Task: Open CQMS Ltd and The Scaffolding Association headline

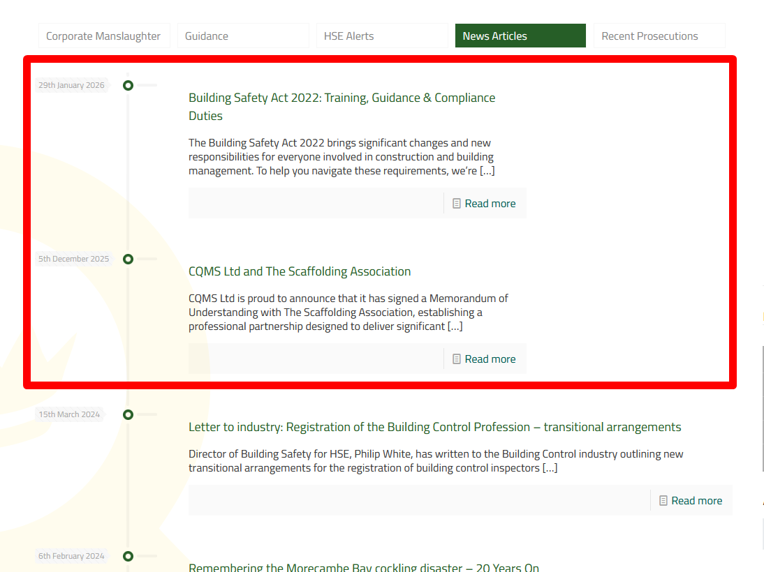Action: [300, 271]
